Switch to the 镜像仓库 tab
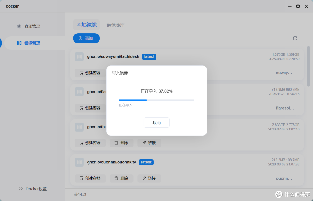The height and width of the screenshot is (201, 313). tap(116, 25)
